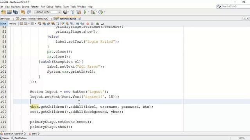
Task: Close the Output - Tutorial14 tab
Action: [52, 19]
